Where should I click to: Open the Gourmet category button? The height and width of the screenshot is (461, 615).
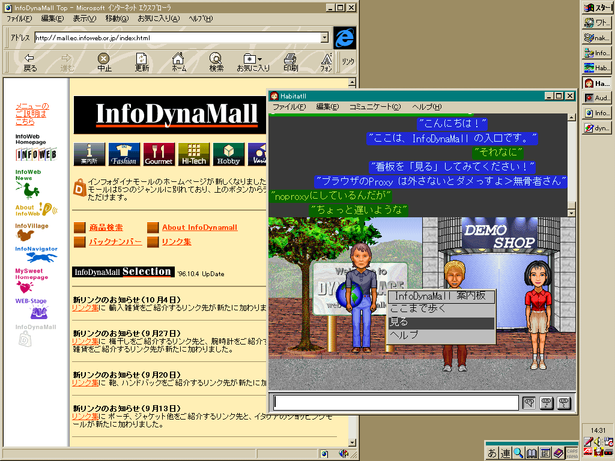[x=159, y=154]
